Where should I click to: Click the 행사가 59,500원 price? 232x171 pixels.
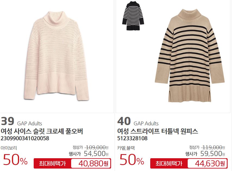pyautogui.click(x=205, y=154)
